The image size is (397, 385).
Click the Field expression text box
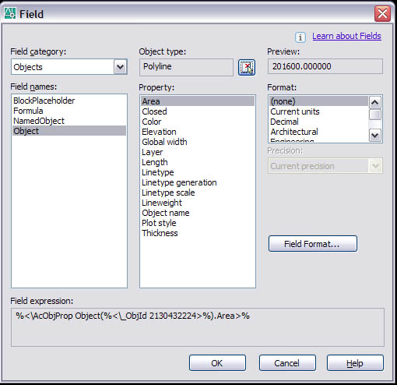tap(198, 327)
